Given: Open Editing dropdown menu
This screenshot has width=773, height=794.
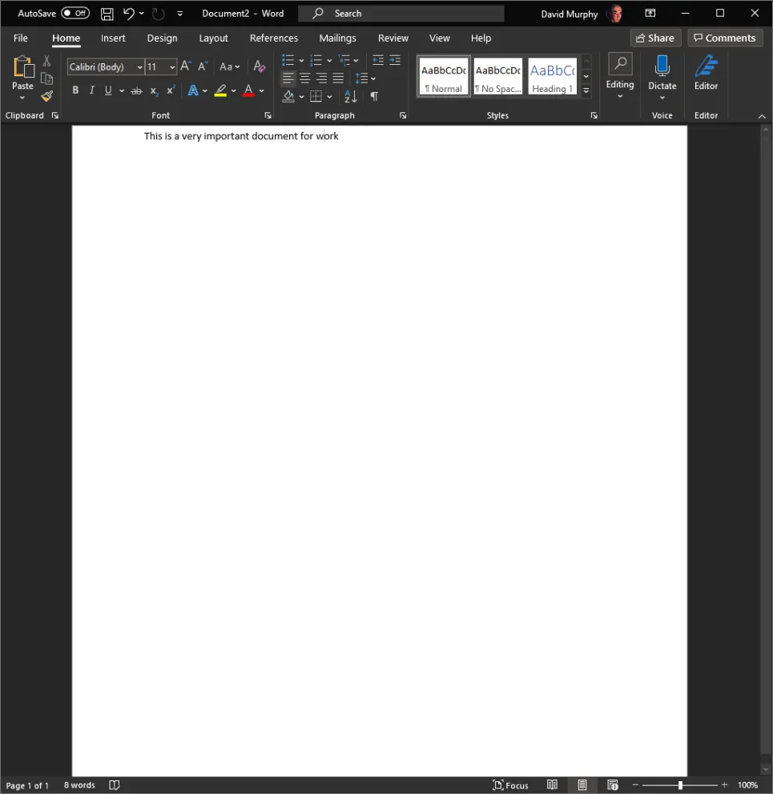Looking at the screenshot, I should (620, 76).
